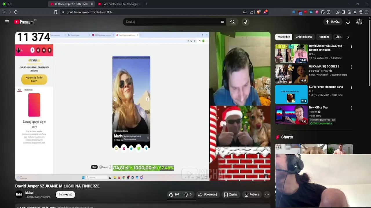
Task: Switch to 'I Was Not Prepared' tab
Action: [119, 4]
